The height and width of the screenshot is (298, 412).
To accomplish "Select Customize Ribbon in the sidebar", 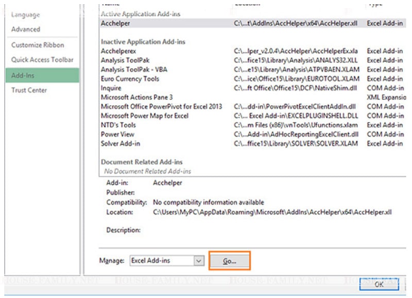I will (38, 45).
